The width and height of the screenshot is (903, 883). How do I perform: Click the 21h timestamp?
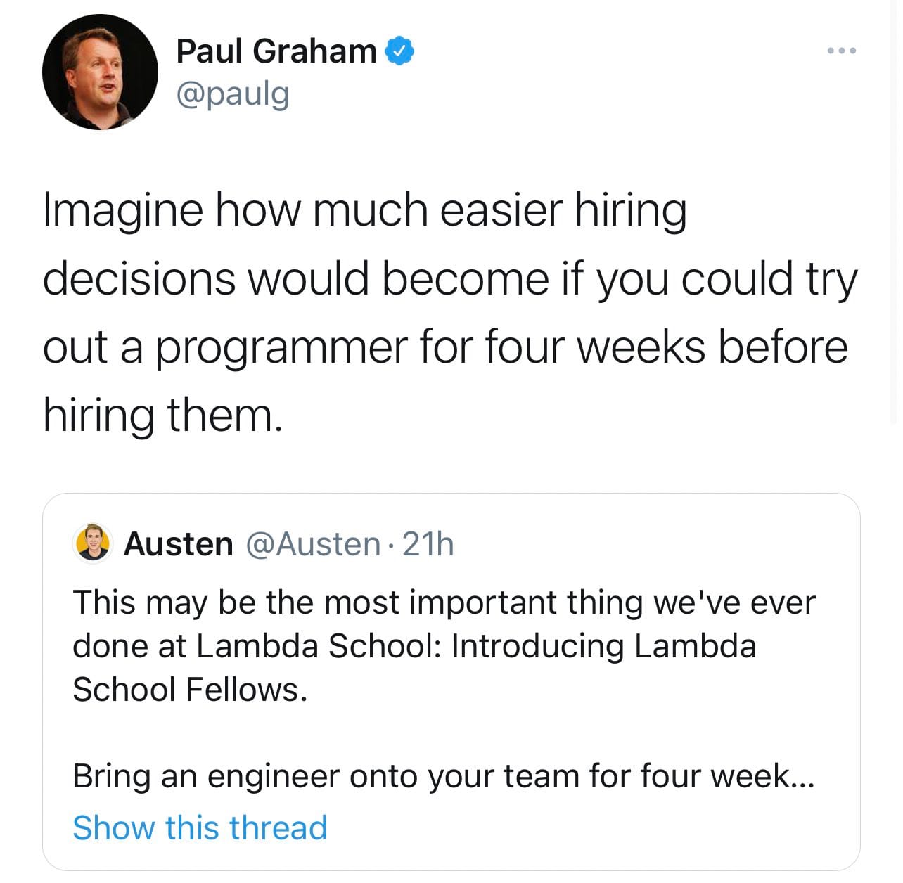pos(428,544)
